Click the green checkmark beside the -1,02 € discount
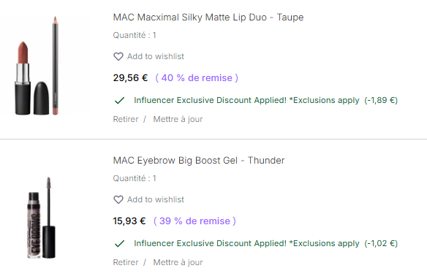 tap(120, 244)
